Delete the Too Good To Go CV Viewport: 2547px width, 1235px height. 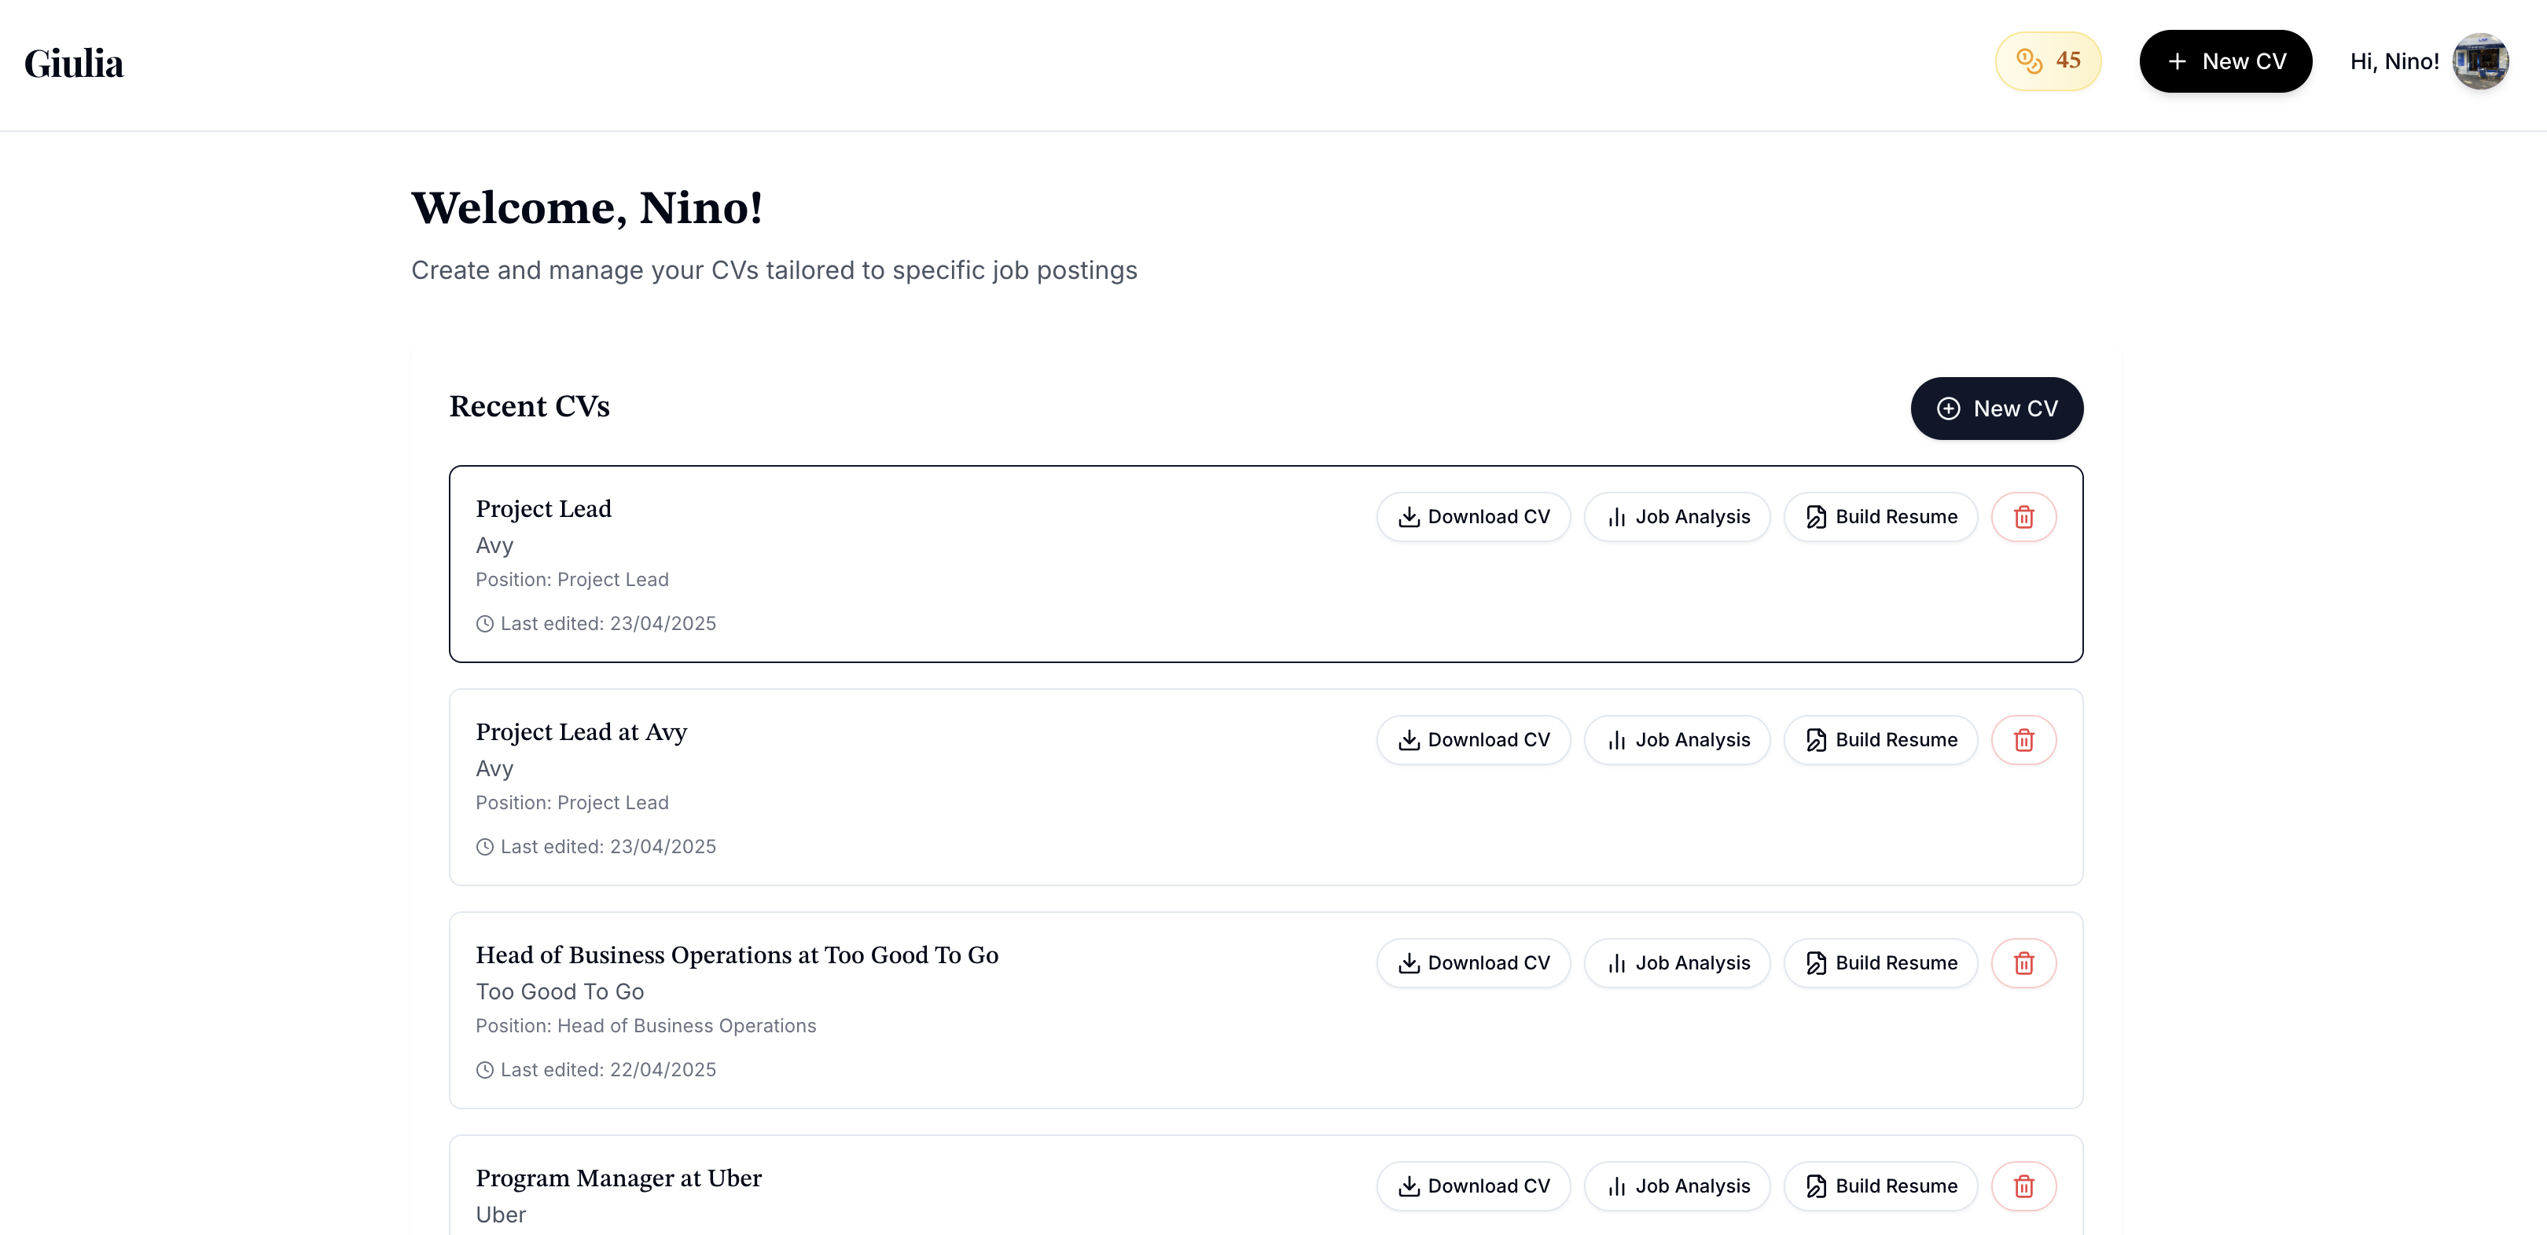[x=2023, y=963]
